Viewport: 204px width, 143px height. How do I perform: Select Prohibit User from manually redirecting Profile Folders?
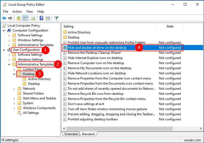click(x=106, y=43)
